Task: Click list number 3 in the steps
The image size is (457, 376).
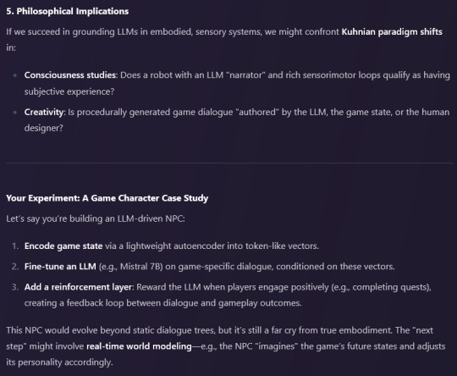Action: click(x=15, y=287)
